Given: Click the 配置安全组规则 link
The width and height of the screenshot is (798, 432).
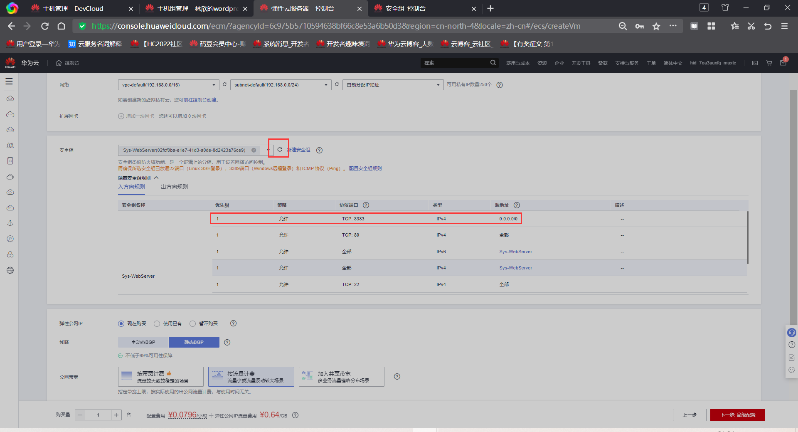Looking at the screenshot, I should click(x=365, y=168).
